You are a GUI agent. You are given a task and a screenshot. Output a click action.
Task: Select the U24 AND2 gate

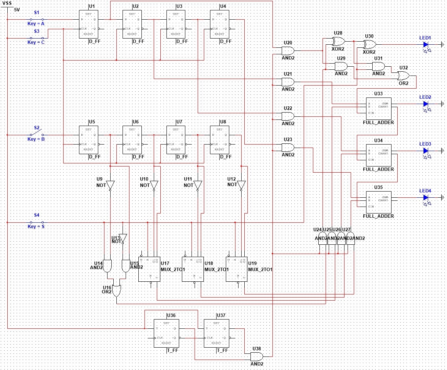[x=323, y=238]
